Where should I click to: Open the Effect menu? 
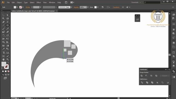(x=39, y=2)
